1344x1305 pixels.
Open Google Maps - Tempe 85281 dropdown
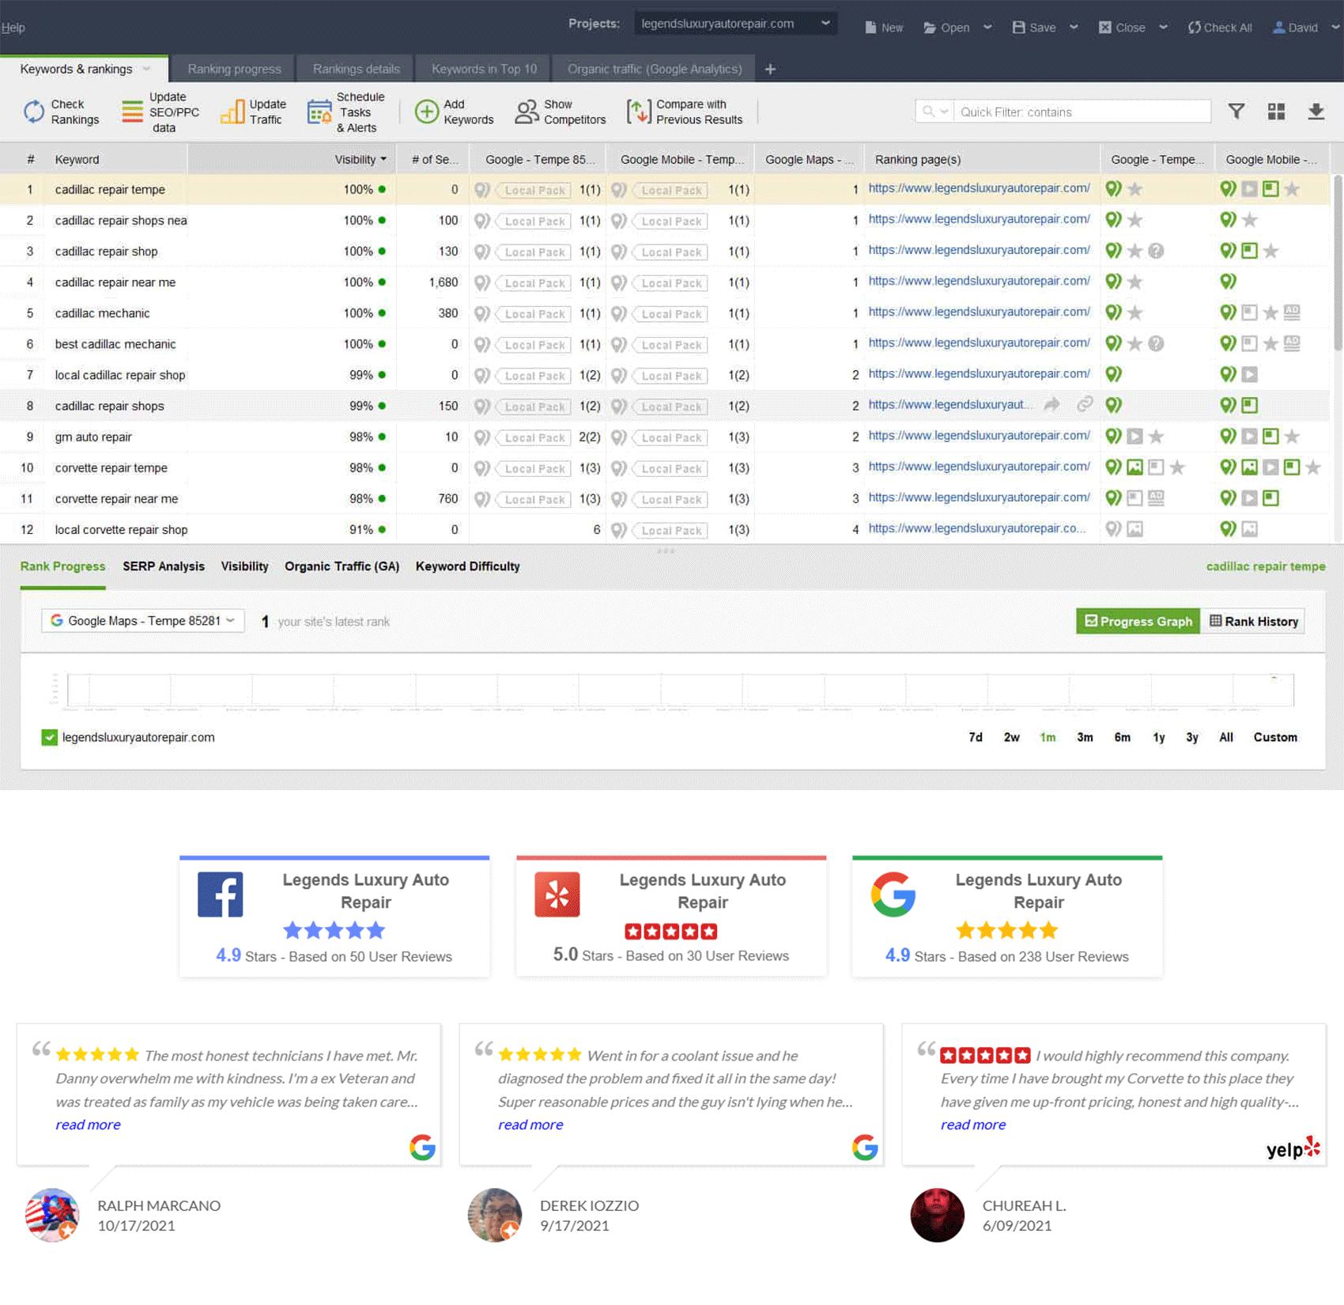point(143,621)
